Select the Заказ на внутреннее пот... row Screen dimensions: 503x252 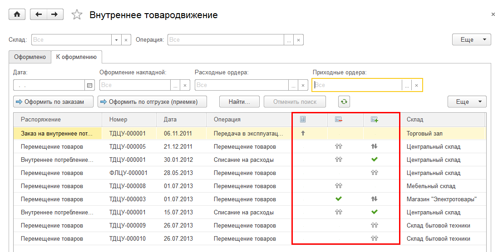pos(250,134)
